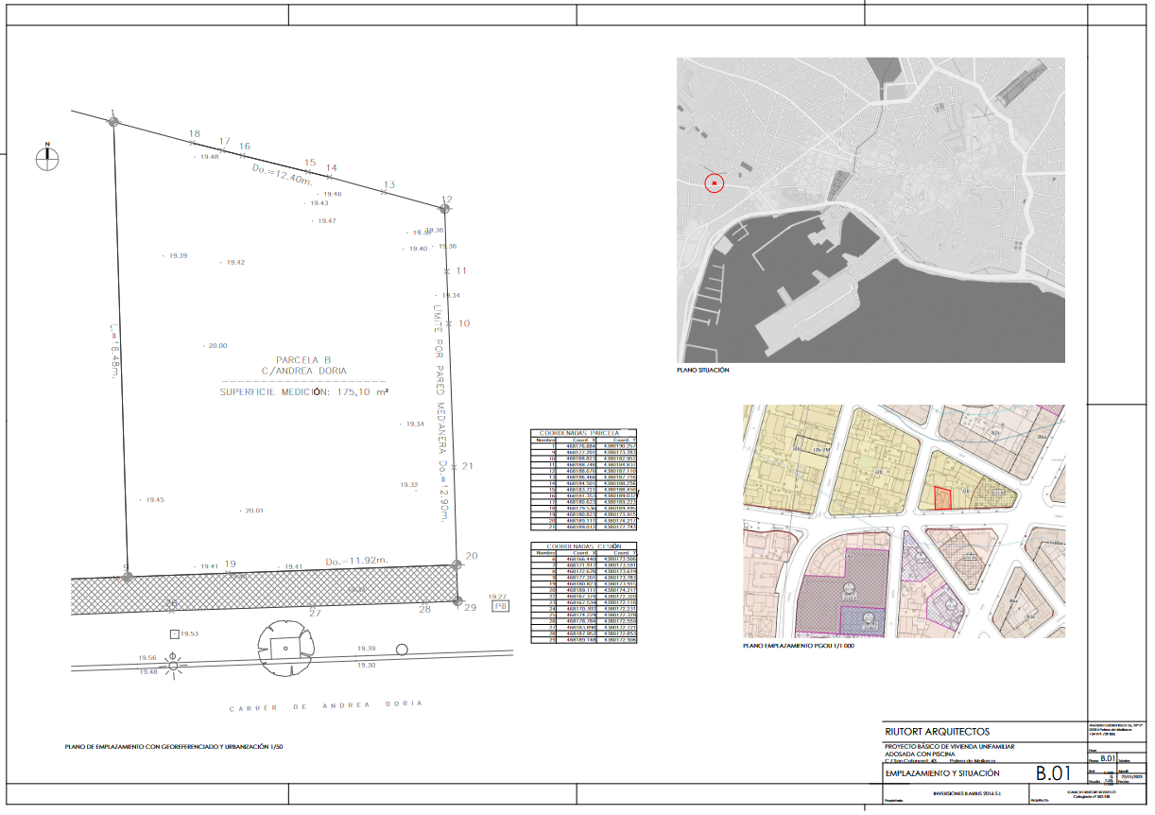Click the Superficie Medición 175,10 m² label

(304, 390)
